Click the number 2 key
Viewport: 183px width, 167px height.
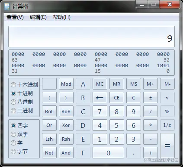(117, 139)
